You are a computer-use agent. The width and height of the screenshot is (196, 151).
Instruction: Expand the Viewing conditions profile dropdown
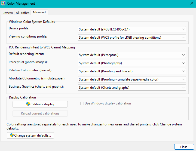(x=132, y=38)
